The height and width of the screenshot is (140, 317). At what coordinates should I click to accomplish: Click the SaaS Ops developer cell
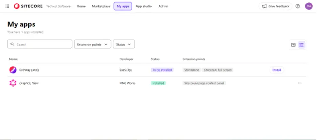(x=126, y=70)
